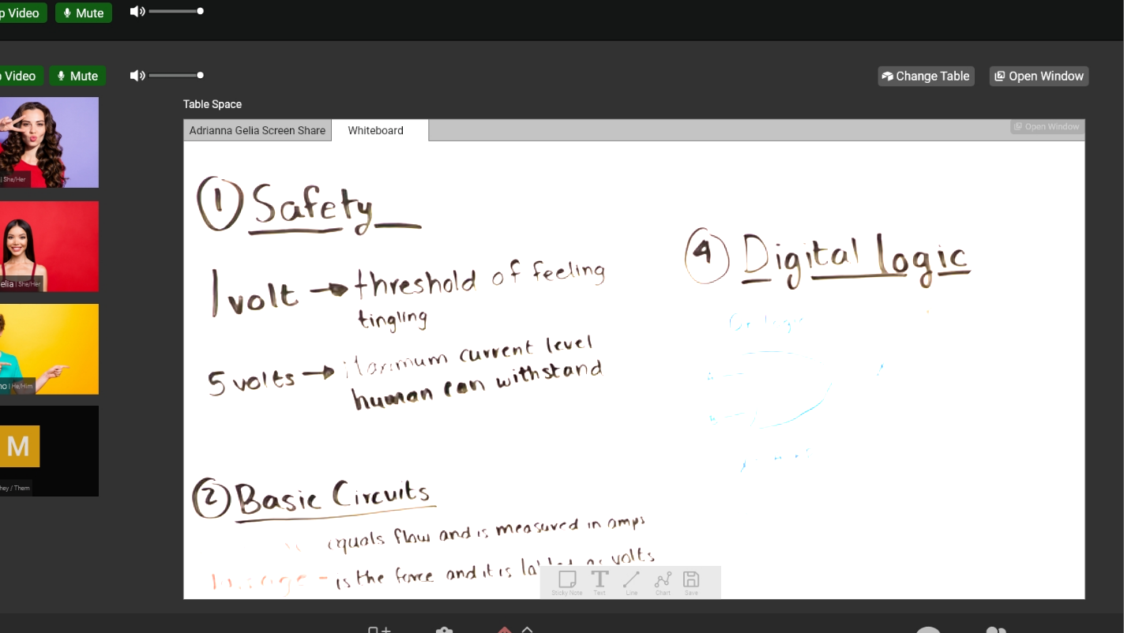Select the Sticky Note tool on the whiteboard
The image size is (1124, 633).
566,580
